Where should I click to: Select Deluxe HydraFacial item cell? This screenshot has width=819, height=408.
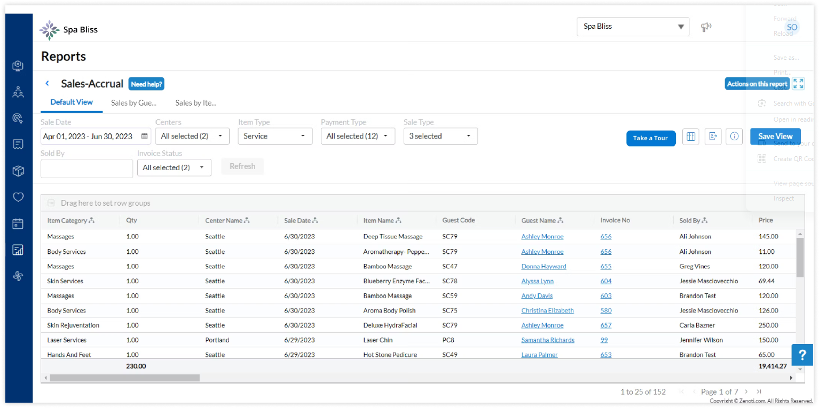point(390,325)
